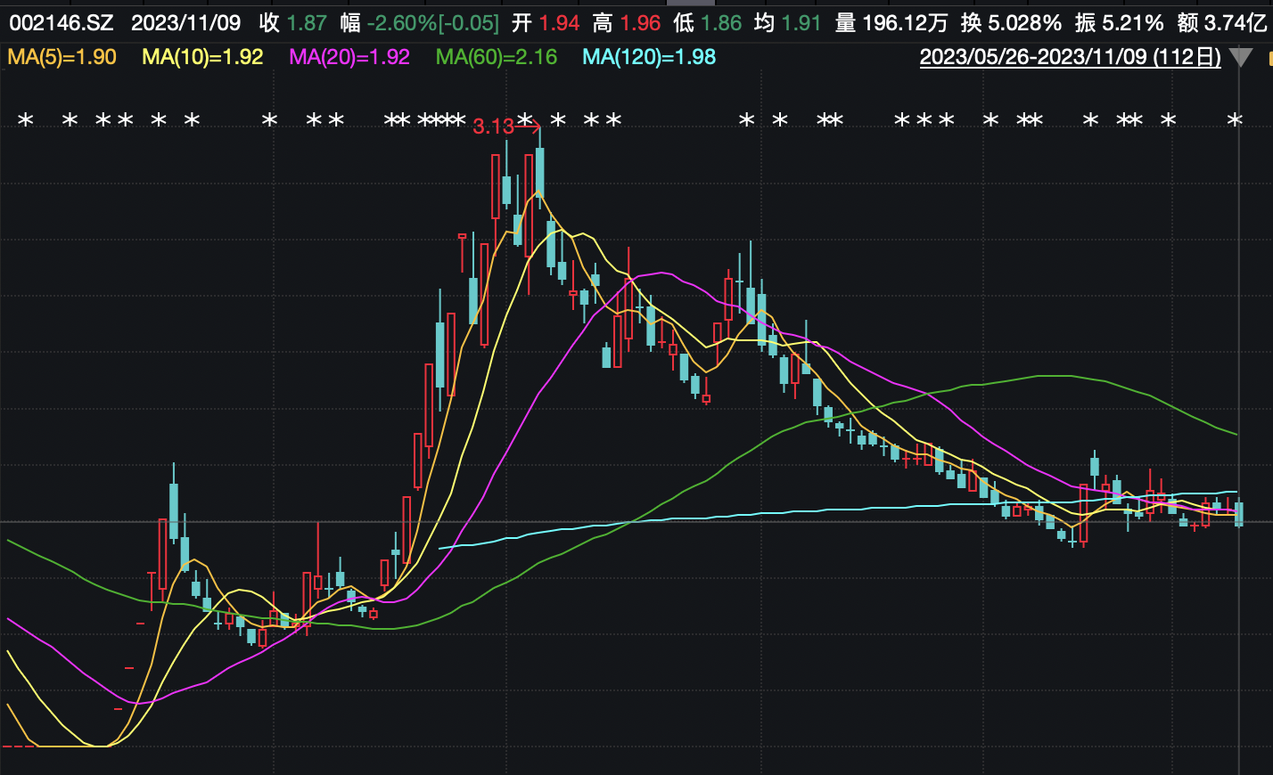
Task: Click the turnover rate 换 5.028%
Action: [x=1012, y=22]
